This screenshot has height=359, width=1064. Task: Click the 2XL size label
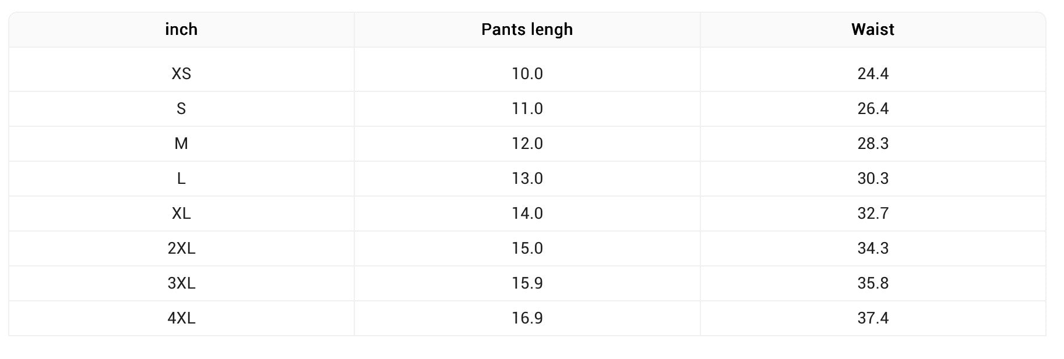point(181,248)
